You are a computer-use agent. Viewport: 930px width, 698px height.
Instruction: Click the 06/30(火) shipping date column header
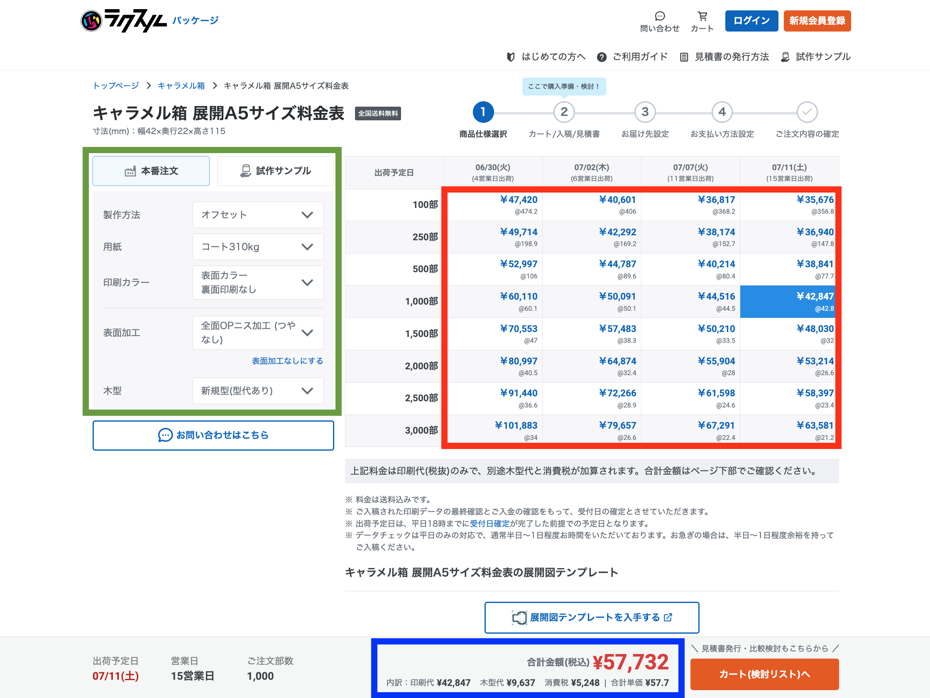pyautogui.click(x=493, y=172)
